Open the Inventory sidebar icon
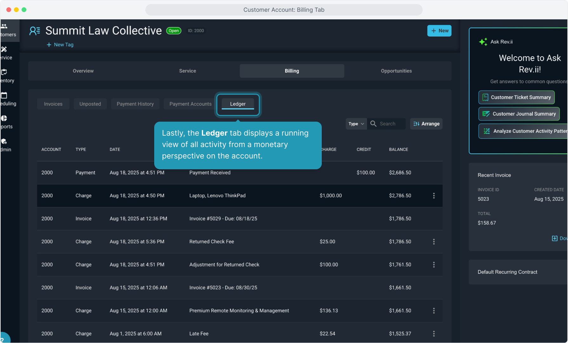Image resolution: width=568 pixels, height=343 pixels. (4, 72)
